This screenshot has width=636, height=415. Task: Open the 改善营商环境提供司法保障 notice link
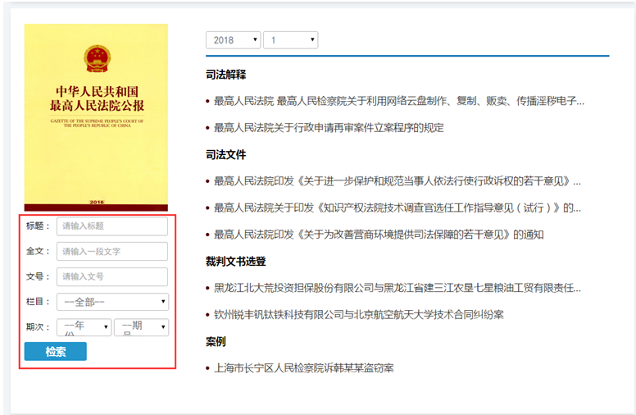pyautogui.click(x=379, y=235)
